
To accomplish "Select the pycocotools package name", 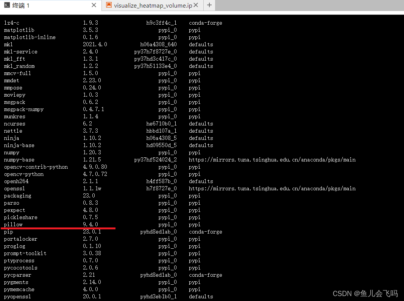I will (20, 268).
